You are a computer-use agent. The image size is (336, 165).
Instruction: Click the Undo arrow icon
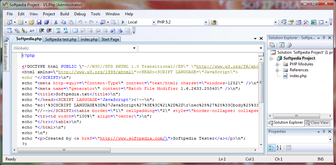point(80,22)
